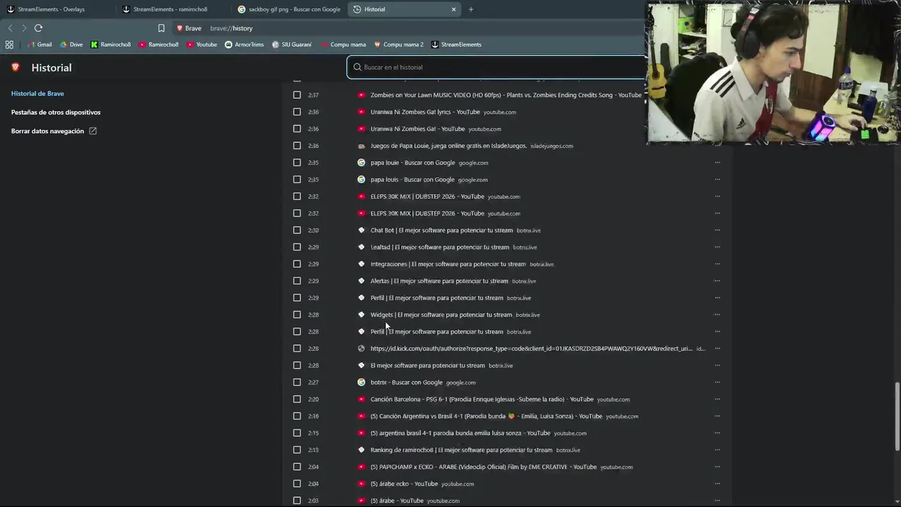
Task: Check the box for Widgets botrix entry
Action: [296, 315]
